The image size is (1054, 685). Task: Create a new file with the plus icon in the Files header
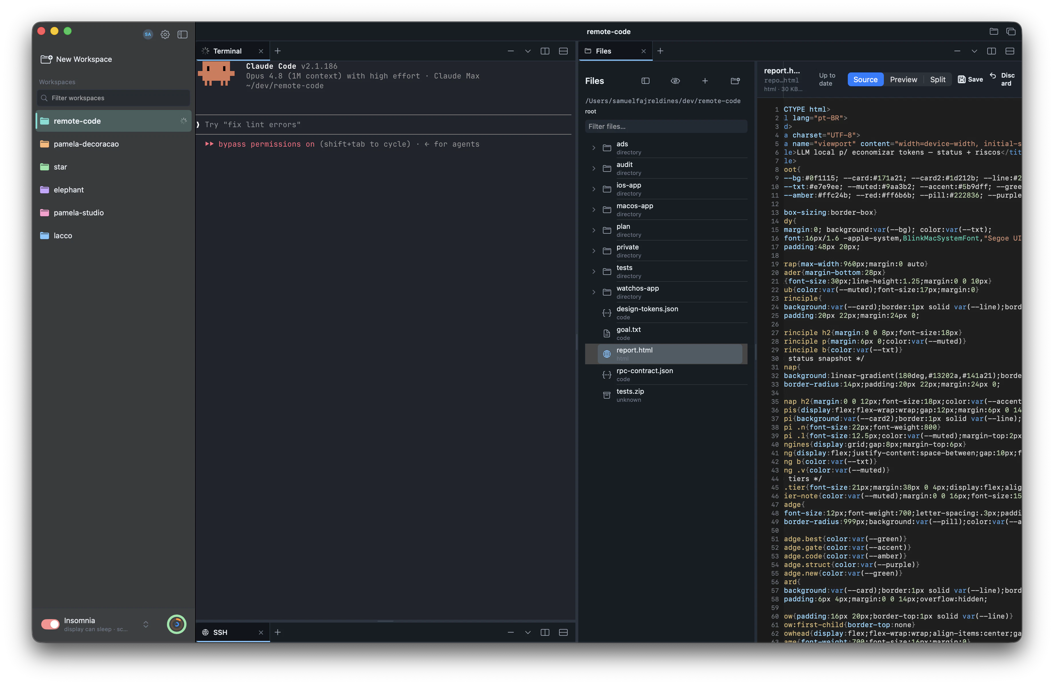point(705,80)
